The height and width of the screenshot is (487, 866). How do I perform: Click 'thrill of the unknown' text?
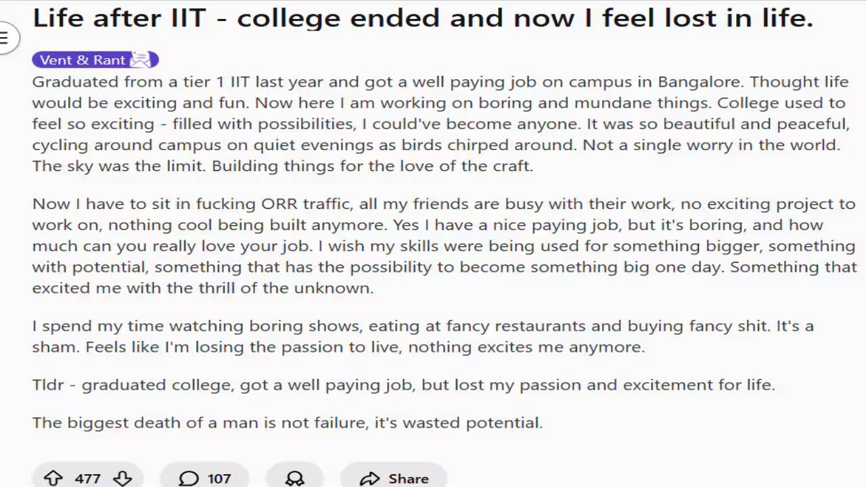tap(286, 288)
